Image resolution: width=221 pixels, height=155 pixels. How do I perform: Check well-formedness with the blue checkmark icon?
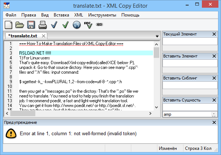pos(54,25)
